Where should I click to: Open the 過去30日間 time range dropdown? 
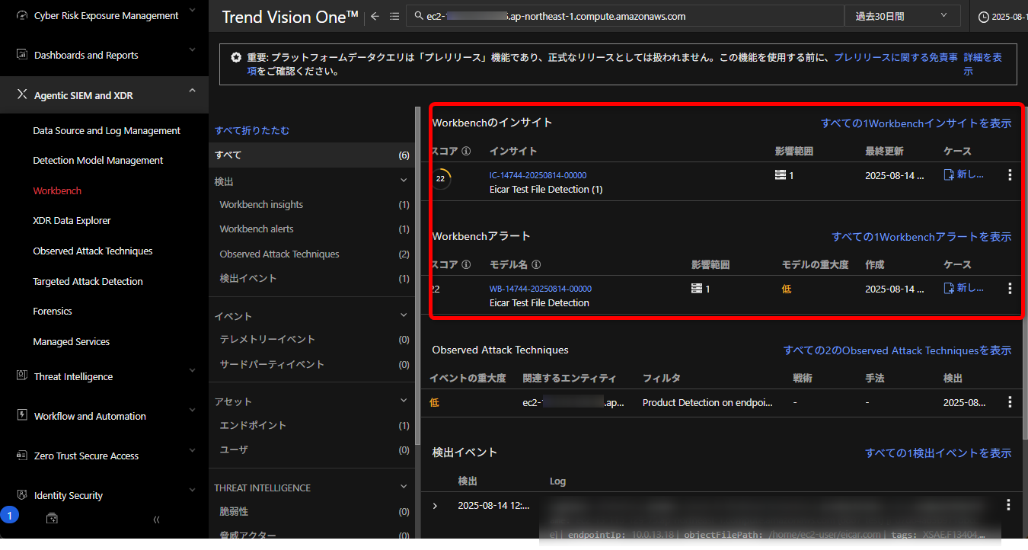click(x=902, y=16)
